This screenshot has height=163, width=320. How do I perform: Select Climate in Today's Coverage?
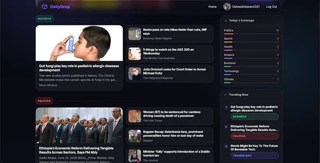229,79
